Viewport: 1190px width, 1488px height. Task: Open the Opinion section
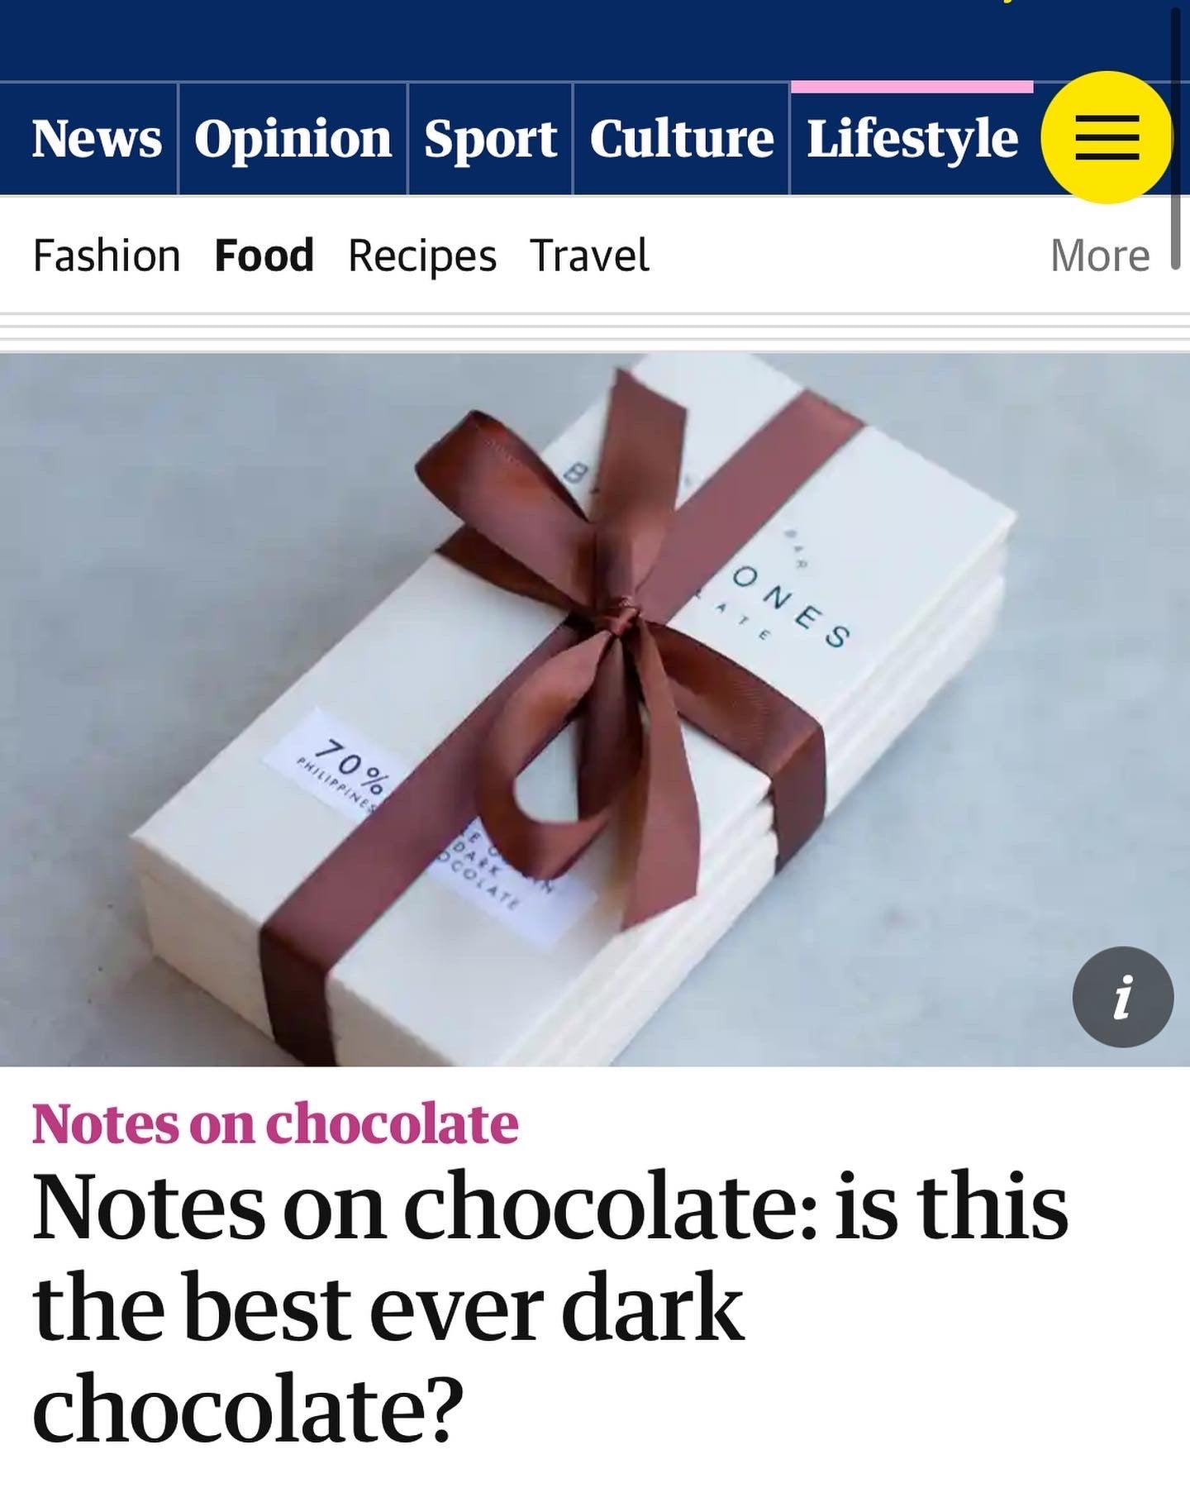tap(293, 138)
